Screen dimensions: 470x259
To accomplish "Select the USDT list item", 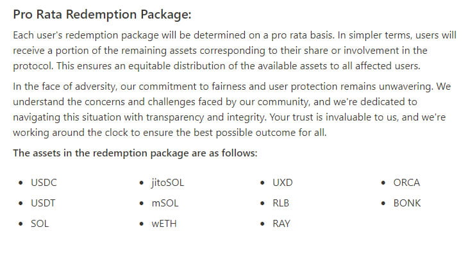I will (x=43, y=203).
